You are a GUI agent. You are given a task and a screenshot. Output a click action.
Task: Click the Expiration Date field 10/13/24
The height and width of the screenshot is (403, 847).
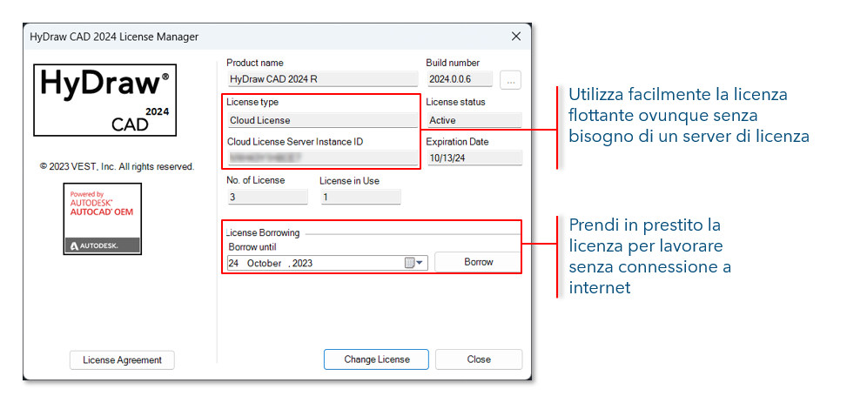click(x=474, y=158)
